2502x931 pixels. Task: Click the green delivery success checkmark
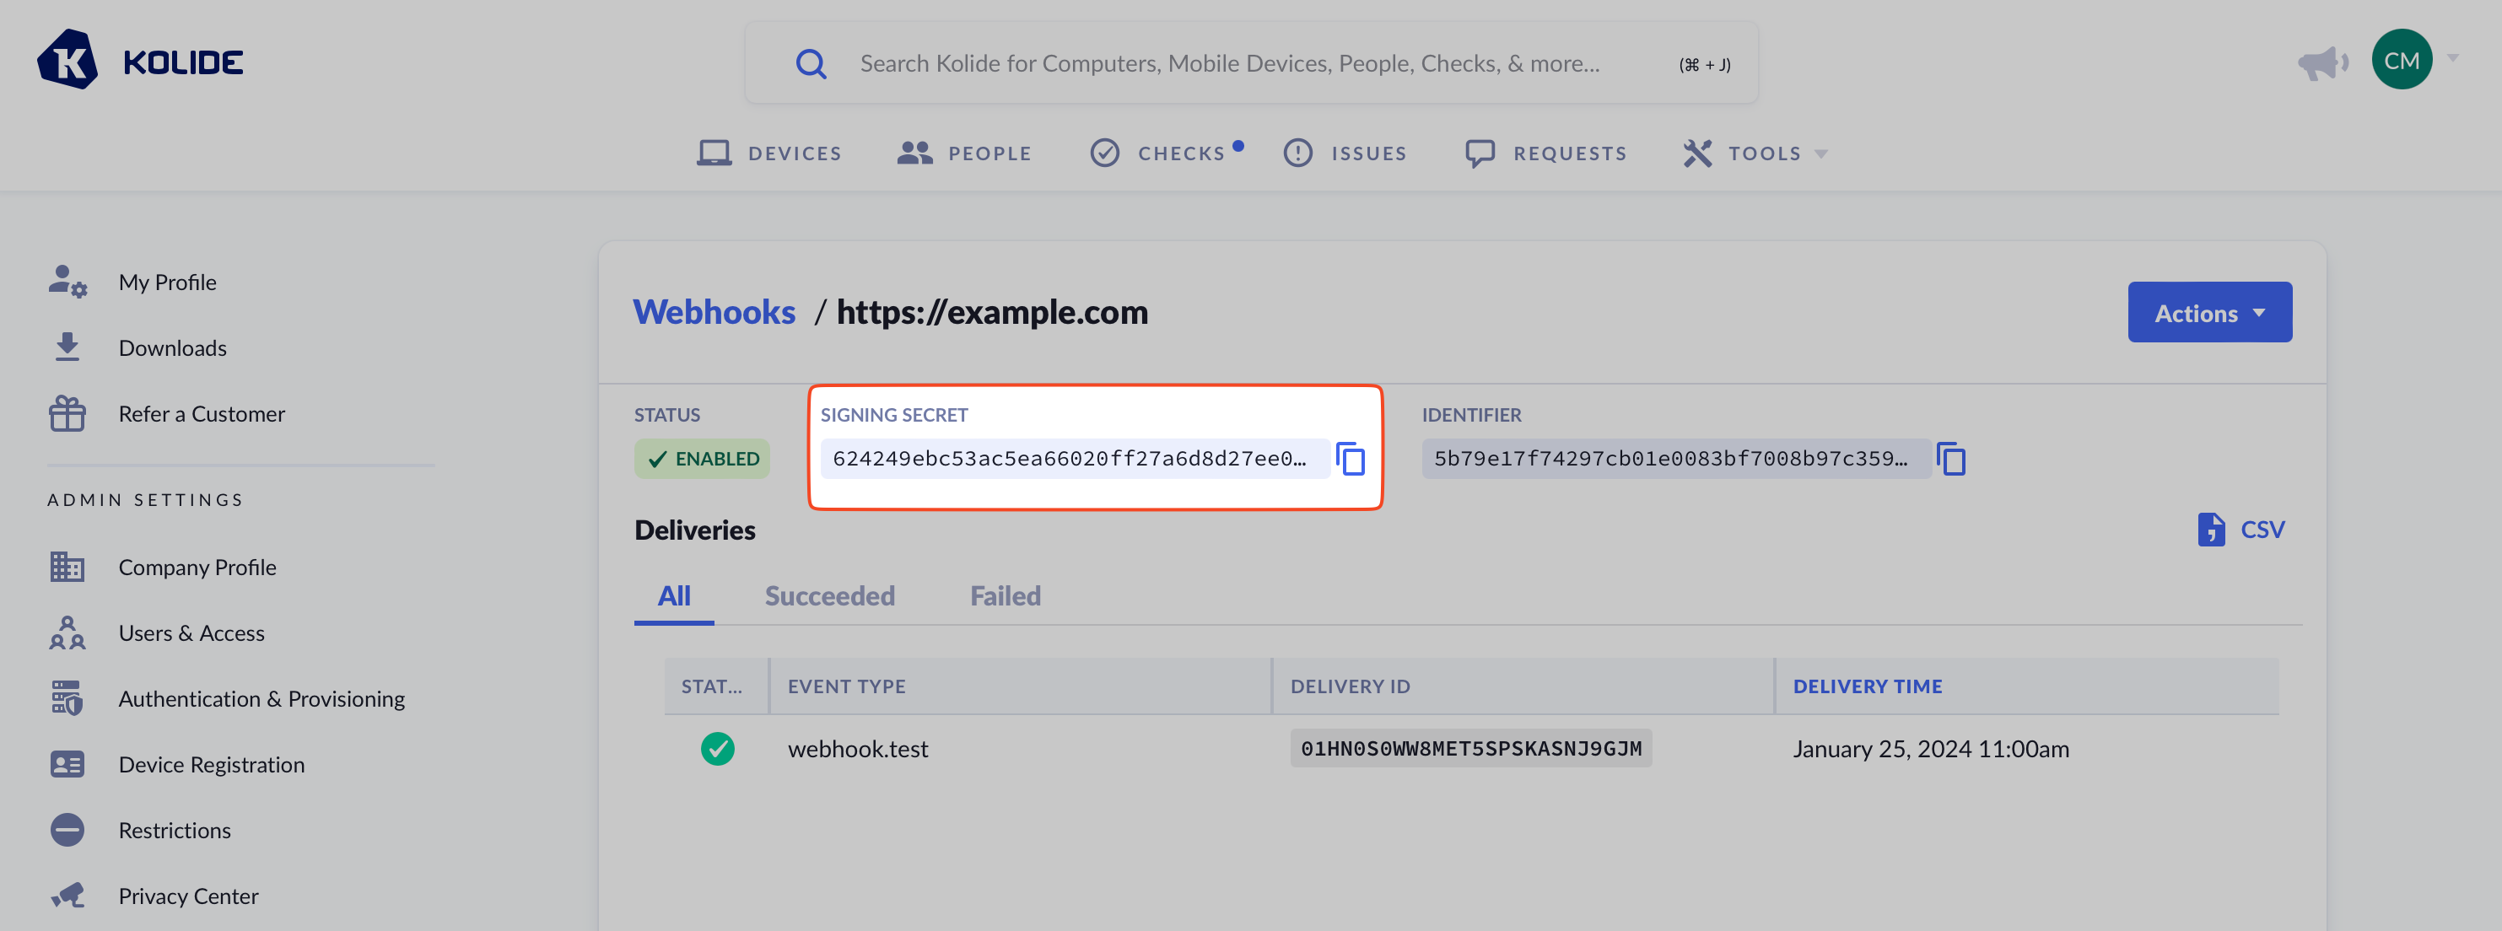717,749
